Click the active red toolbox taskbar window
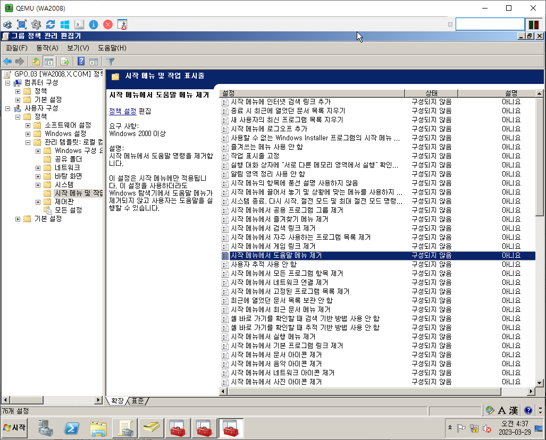 (231, 428)
